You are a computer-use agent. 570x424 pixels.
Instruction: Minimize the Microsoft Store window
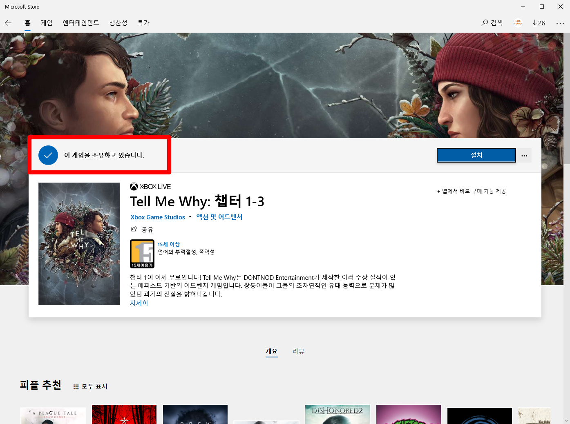click(523, 7)
